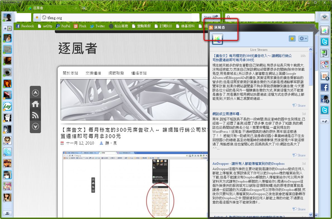332x219 pixels.
Task: Click the Live Stream scrollbar thumb
Action: 311,69
